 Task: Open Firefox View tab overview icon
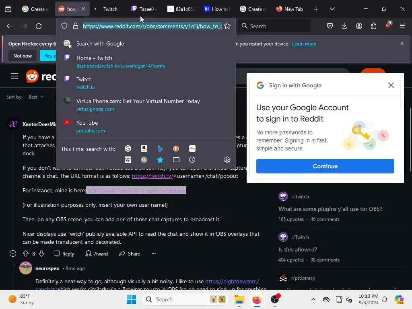pyautogui.click(x=8, y=9)
